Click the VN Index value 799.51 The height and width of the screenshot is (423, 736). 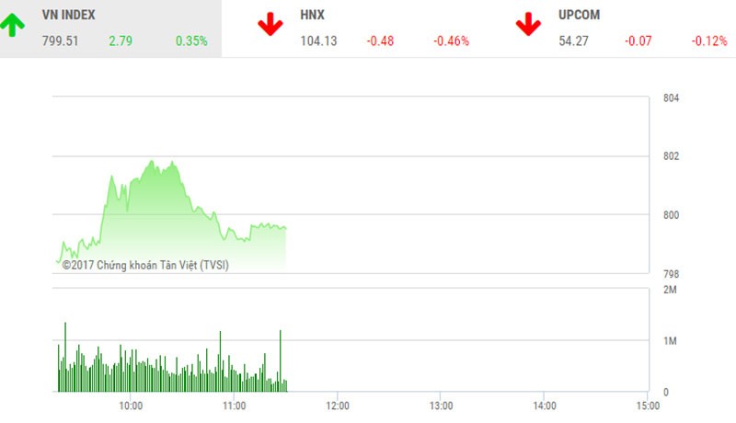point(61,40)
